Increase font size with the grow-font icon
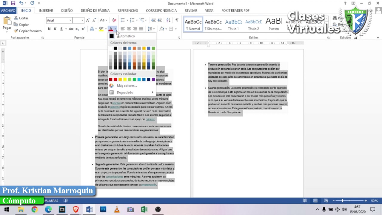Screen dimensions: 382x215 [88, 20]
